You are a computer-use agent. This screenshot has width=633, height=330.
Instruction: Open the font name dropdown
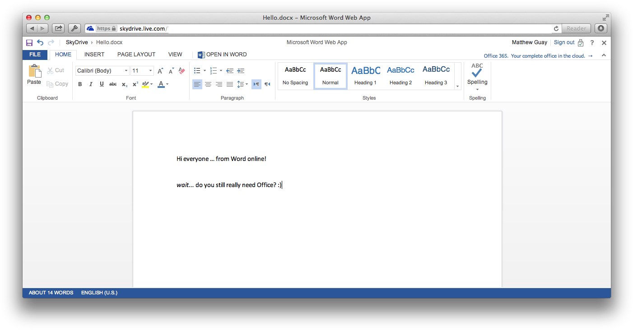126,70
